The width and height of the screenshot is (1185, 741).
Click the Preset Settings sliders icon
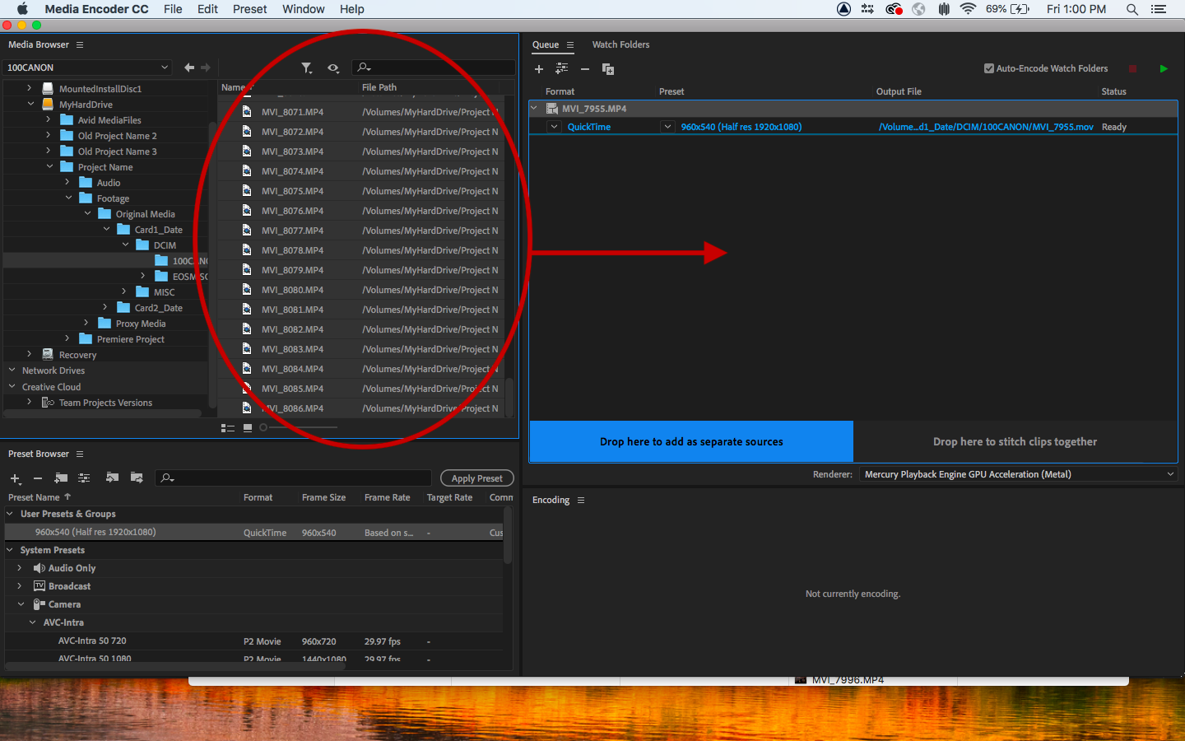(x=84, y=478)
